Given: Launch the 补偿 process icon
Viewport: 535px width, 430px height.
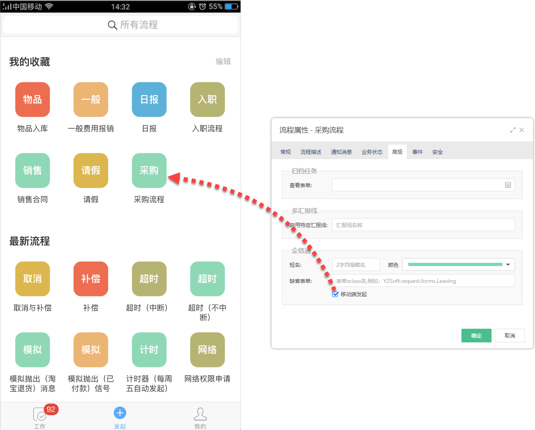Looking at the screenshot, I should [91, 279].
